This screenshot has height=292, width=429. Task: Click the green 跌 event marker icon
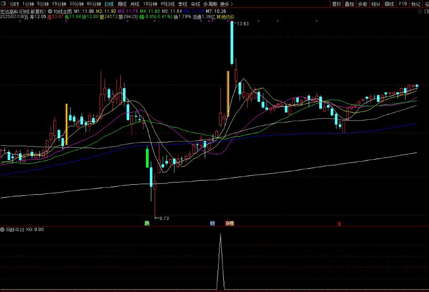[147, 223]
